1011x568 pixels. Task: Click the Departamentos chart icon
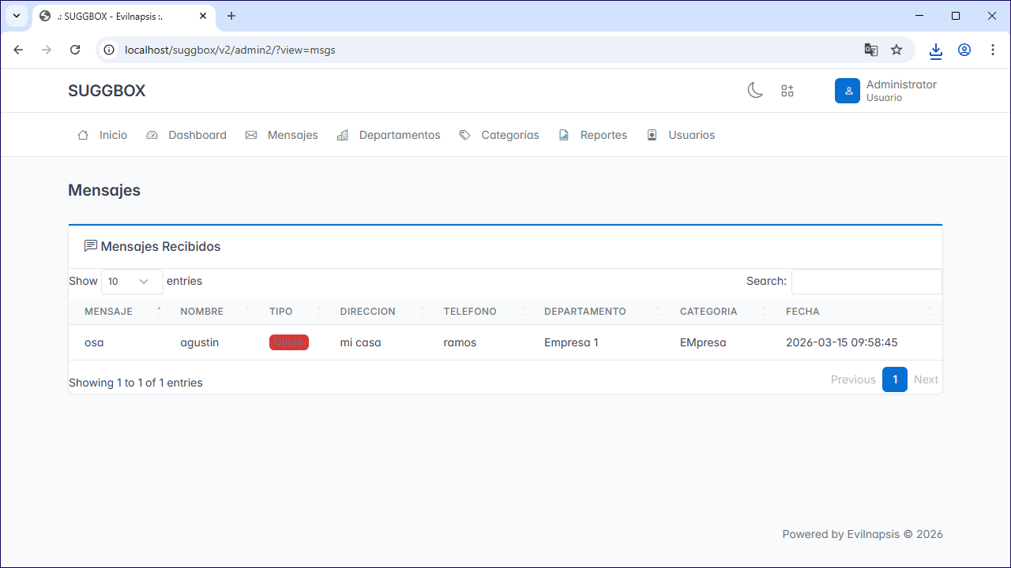342,135
